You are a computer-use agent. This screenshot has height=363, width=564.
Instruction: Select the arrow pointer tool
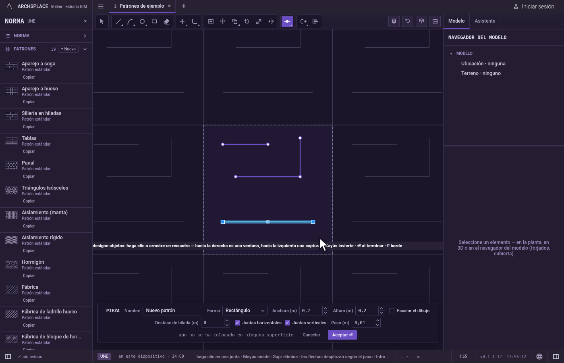click(102, 21)
